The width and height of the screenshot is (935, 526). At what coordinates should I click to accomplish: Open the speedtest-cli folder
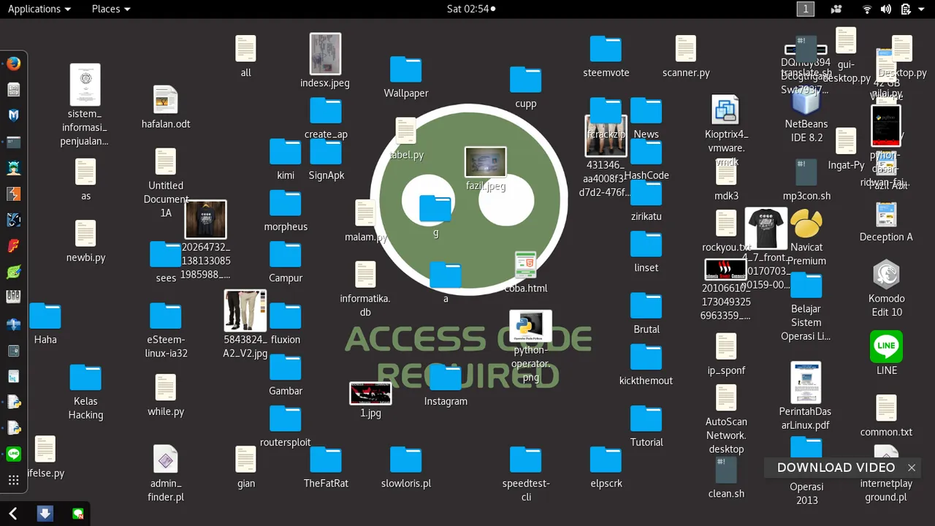[x=525, y=460]
